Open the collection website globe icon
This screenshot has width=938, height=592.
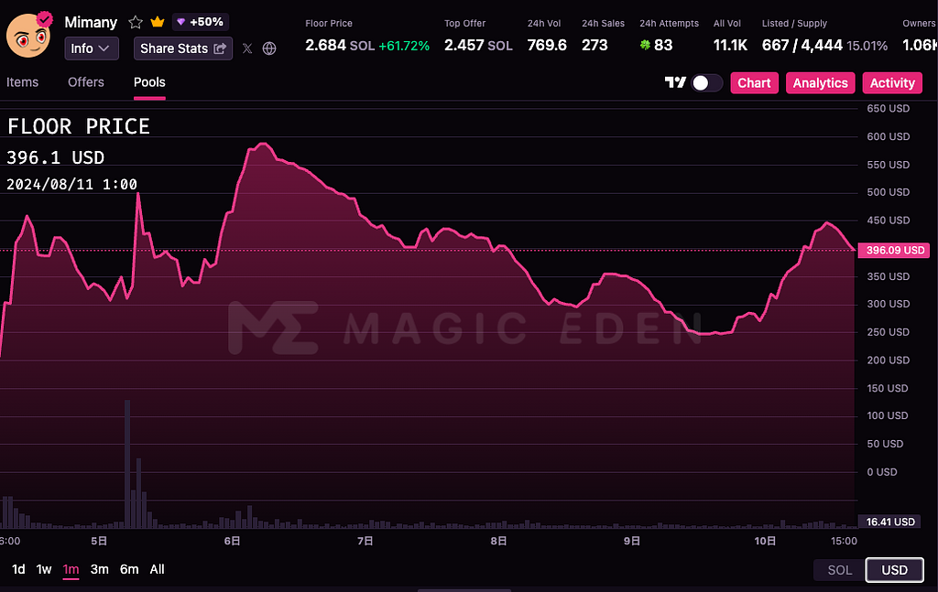tap(269, 48)
